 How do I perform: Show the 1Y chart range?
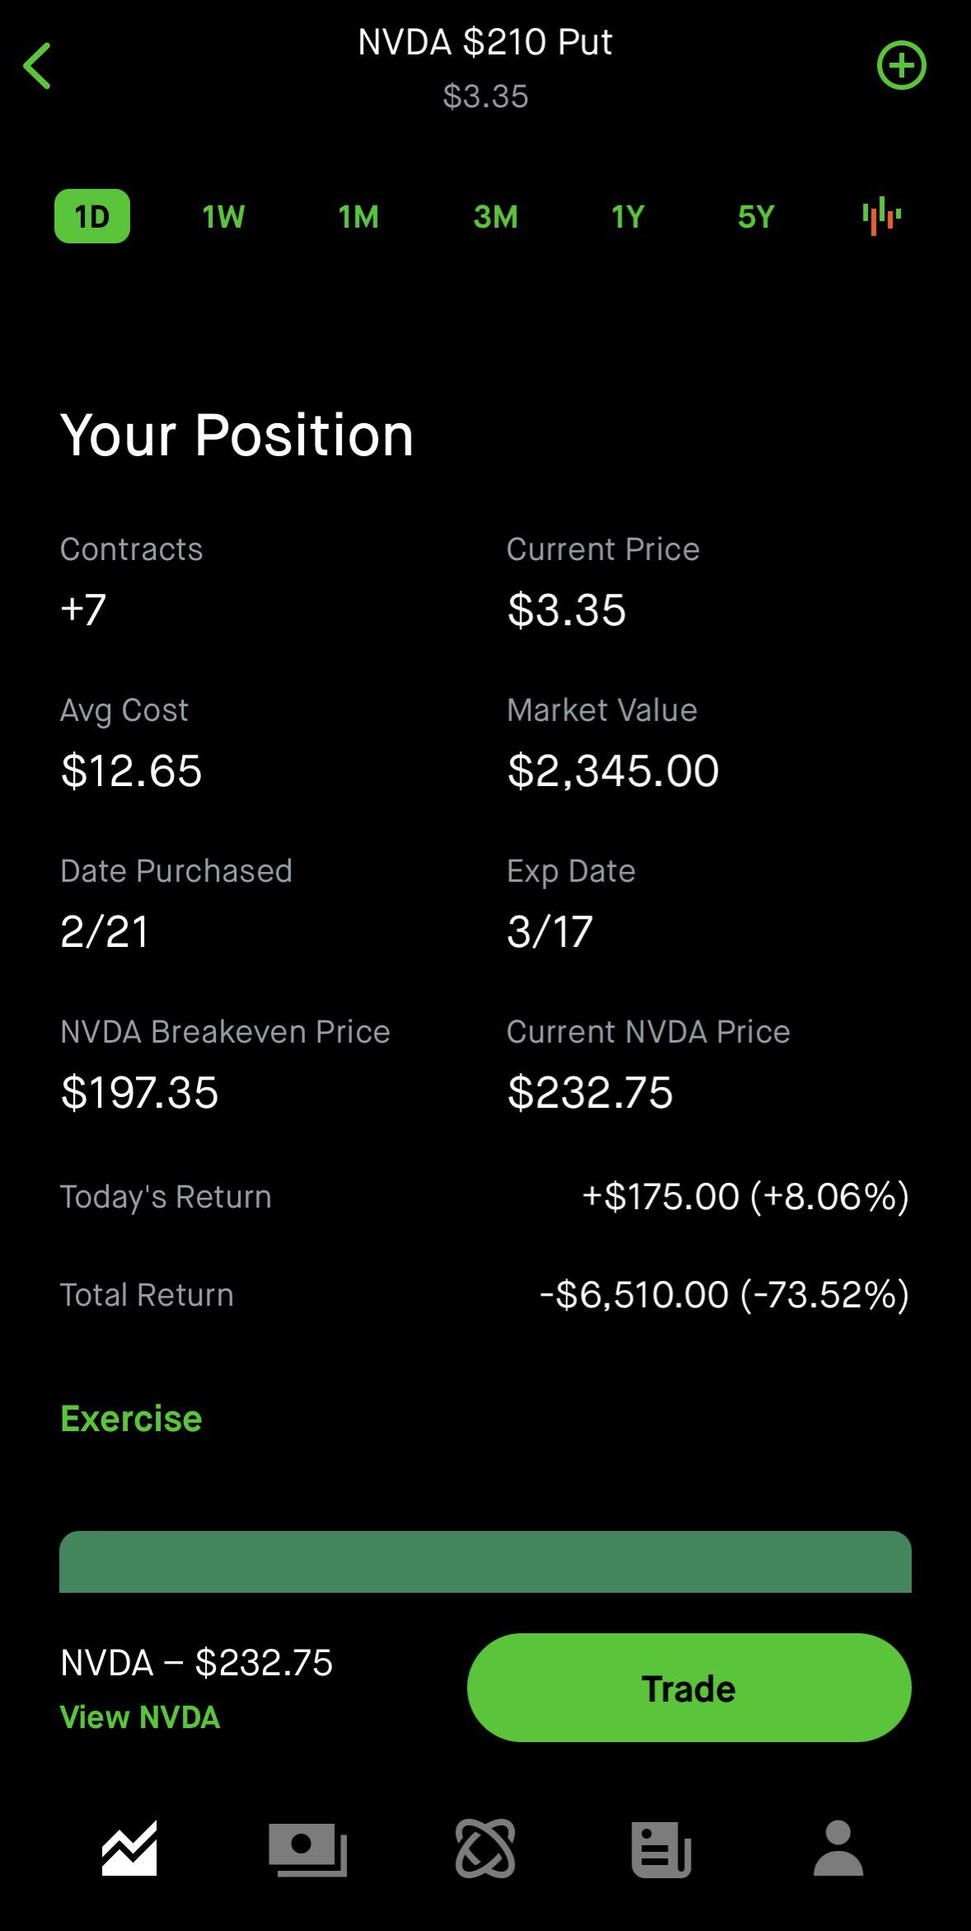628,217
